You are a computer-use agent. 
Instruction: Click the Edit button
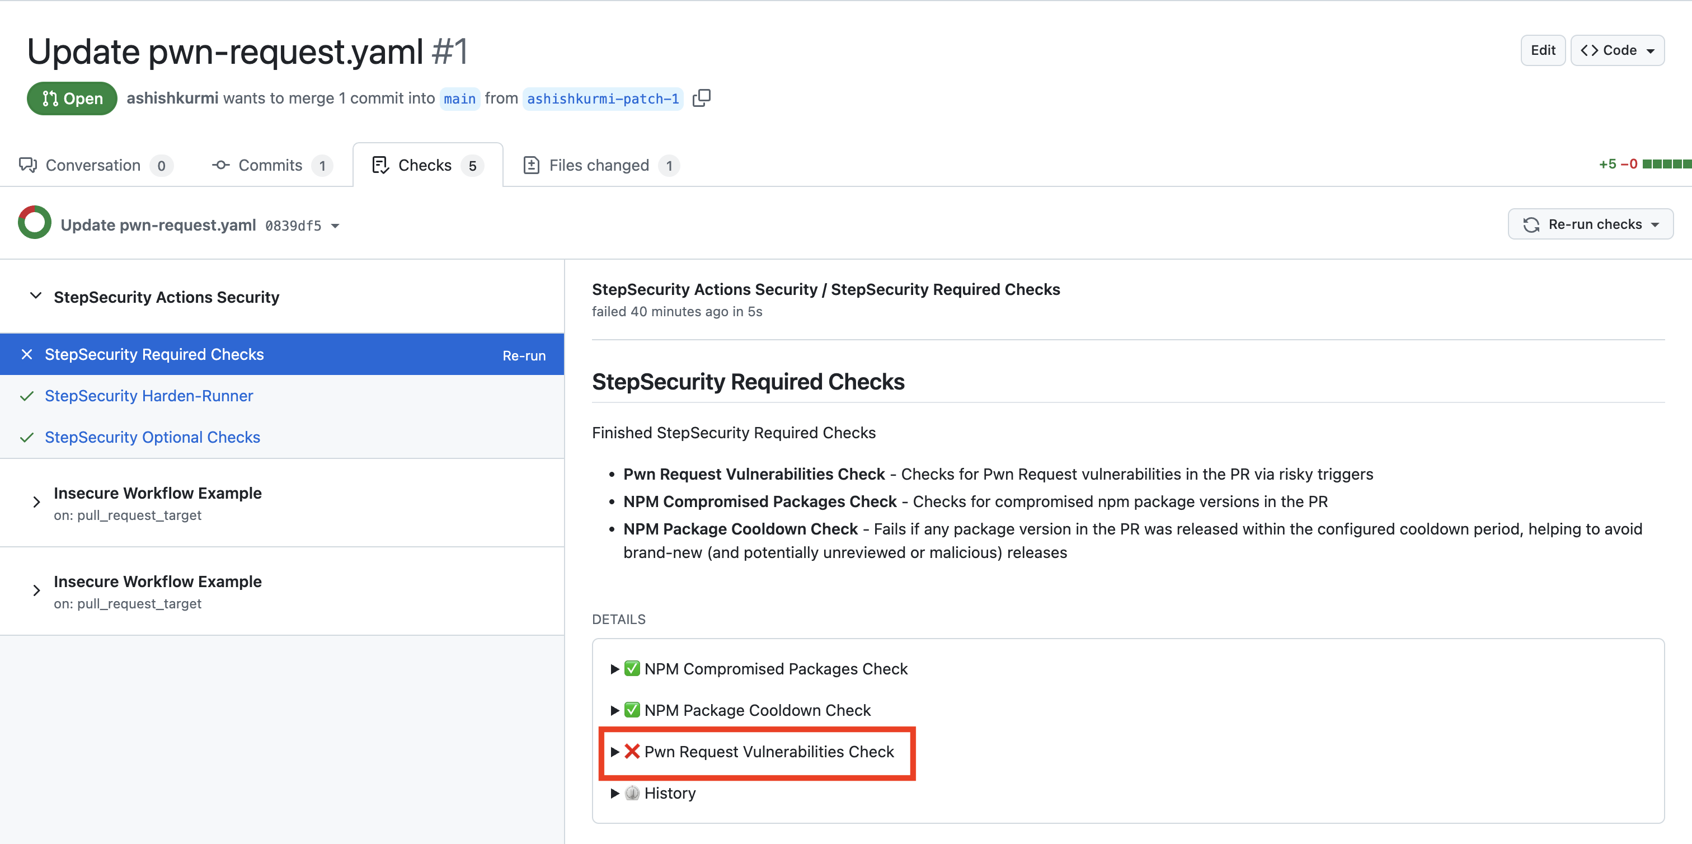[x=1543, y=50]
